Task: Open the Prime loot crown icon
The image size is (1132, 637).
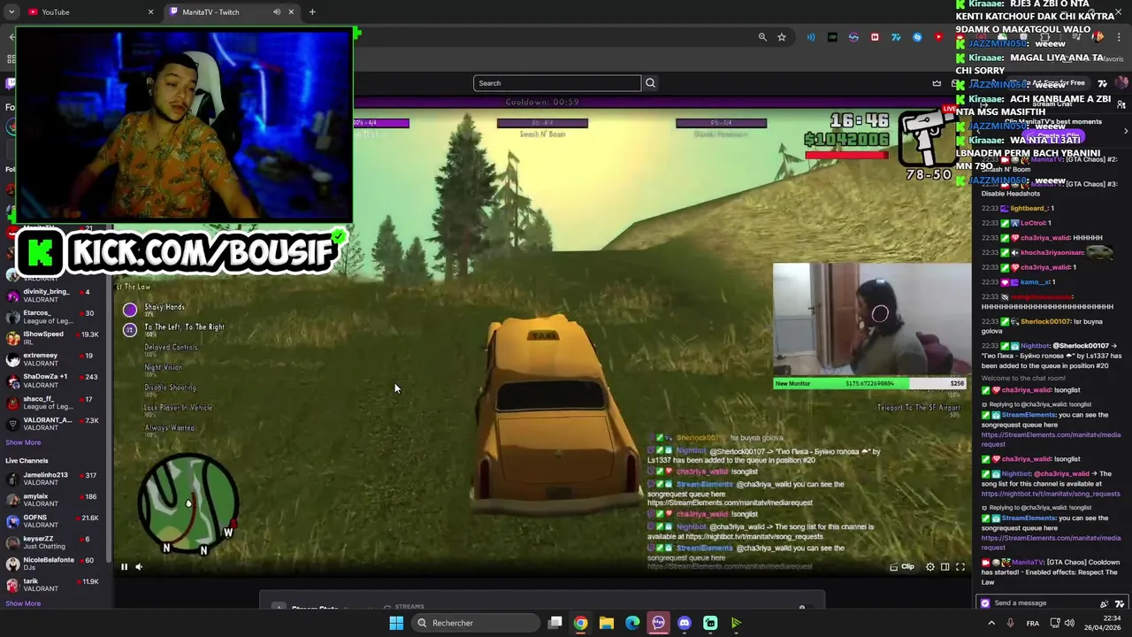Action: (937, 83)
